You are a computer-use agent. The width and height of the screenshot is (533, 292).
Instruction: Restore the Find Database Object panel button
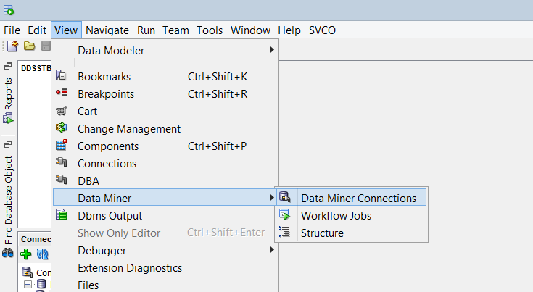(x=8, y=145)
